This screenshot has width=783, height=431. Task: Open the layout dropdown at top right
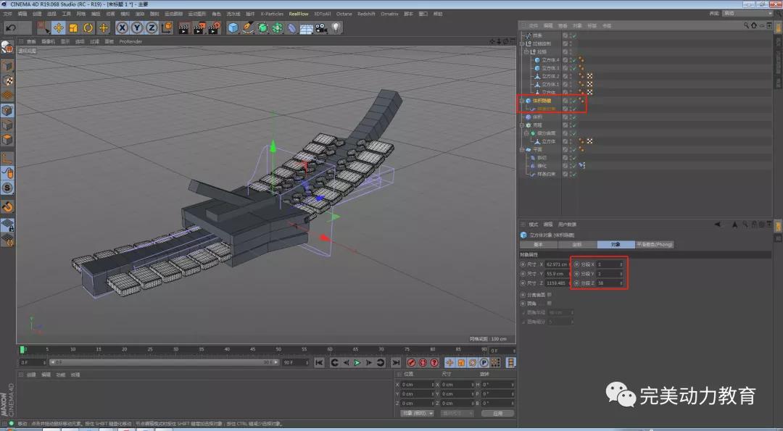point(747,14)
